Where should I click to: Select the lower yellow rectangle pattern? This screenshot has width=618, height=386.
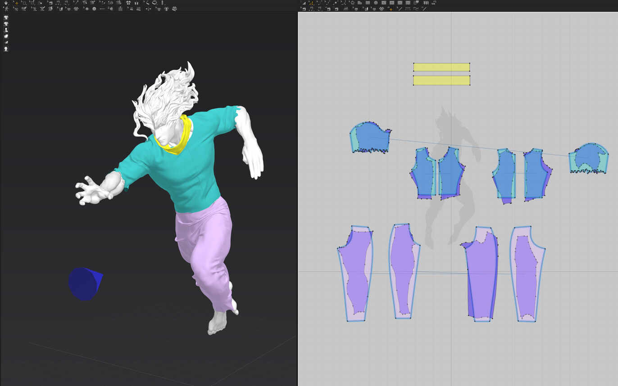(441, 81)
